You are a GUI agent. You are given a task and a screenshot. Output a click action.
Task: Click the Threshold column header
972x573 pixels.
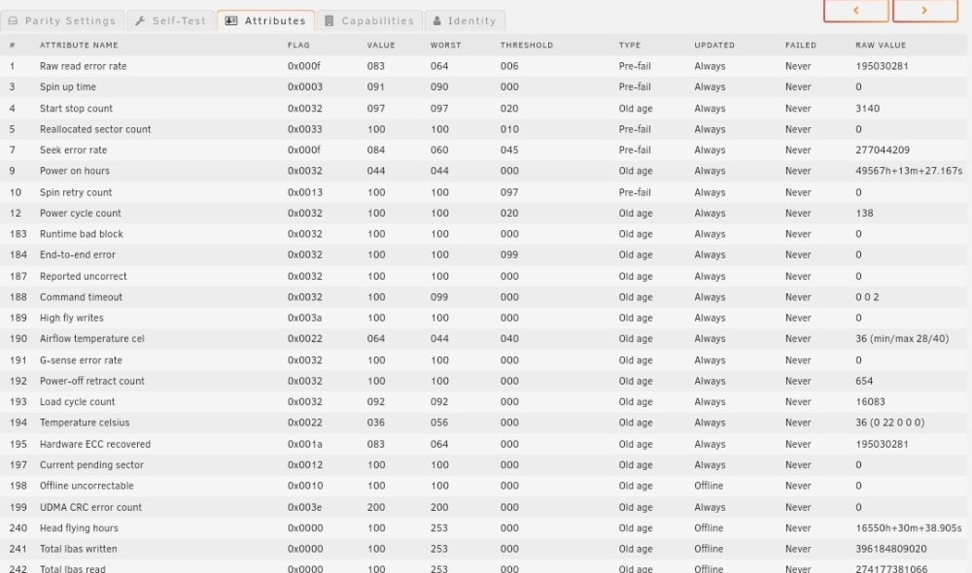tap(526, 46)
